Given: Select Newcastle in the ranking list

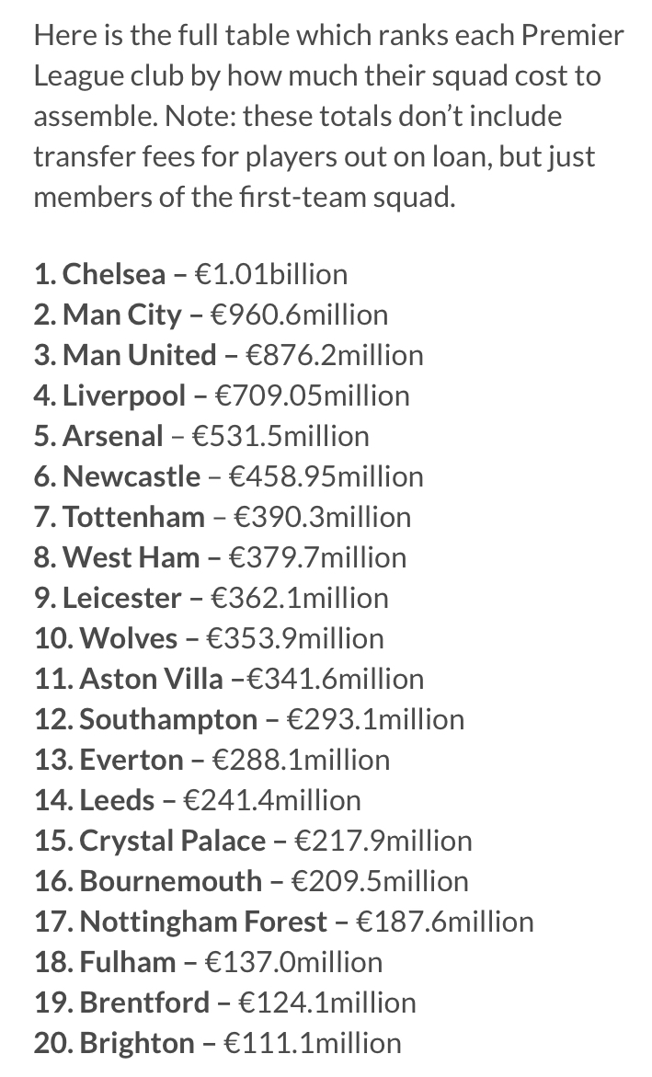Looking at the screenshot, I should tap(131, 476).
